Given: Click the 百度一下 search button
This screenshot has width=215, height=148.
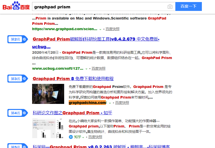Looking at the screenshot, I should [x=188, y=6].
